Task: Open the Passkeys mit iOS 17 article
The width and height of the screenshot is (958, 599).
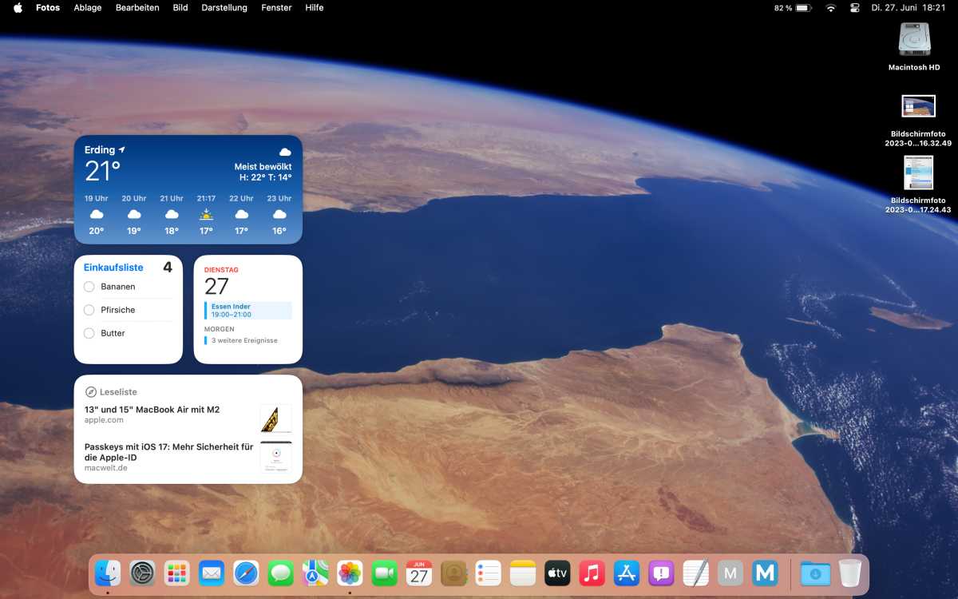Action: pos(168,452)
